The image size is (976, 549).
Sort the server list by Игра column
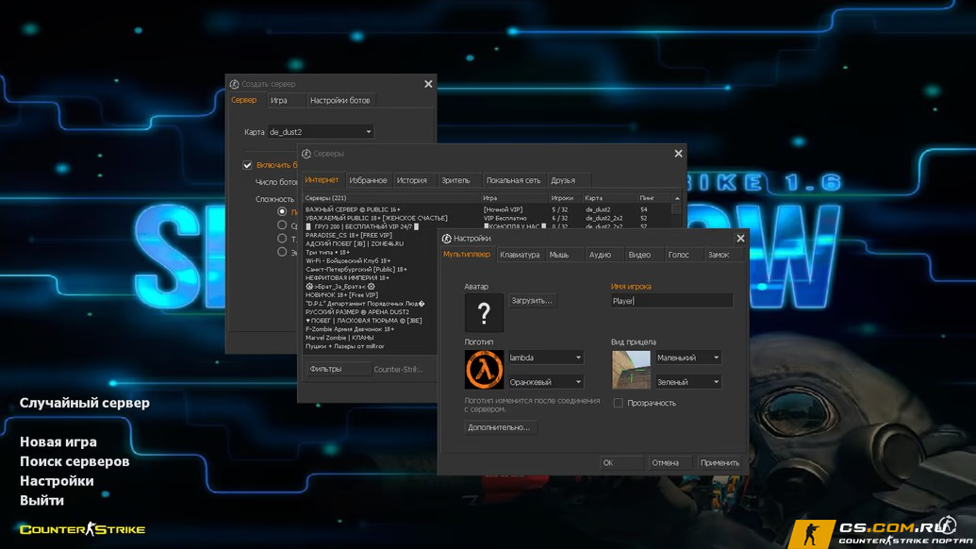[x=515, y=198]
